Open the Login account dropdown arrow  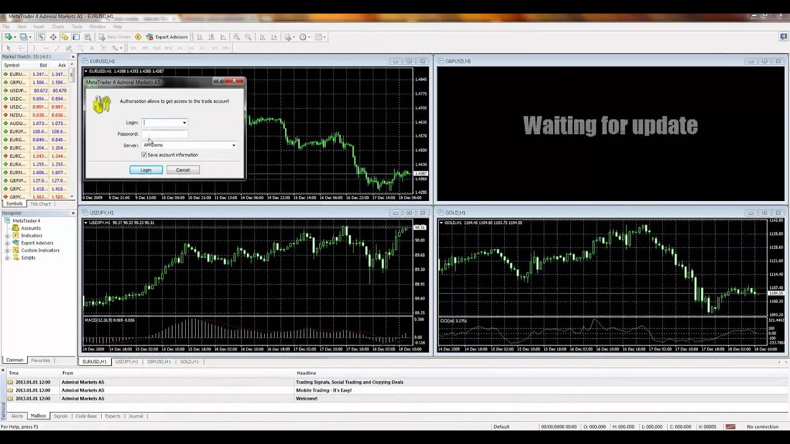[x=184, y=123]
